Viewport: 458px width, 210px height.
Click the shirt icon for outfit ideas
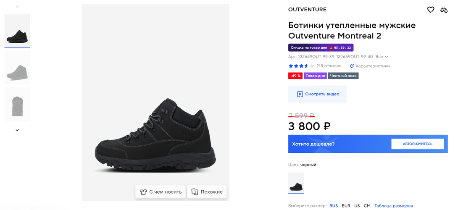(x=143, y=192)
